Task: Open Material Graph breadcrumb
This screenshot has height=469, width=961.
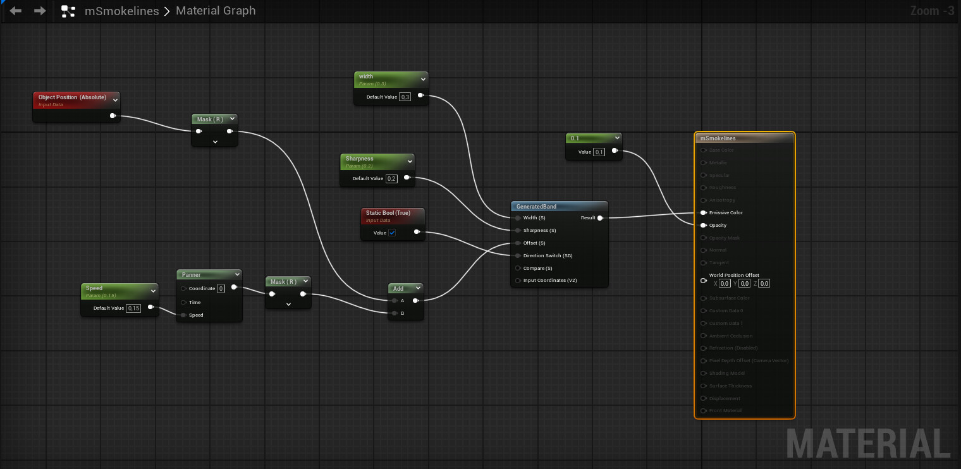Action: pyautogui.click(x=216, y=11)
